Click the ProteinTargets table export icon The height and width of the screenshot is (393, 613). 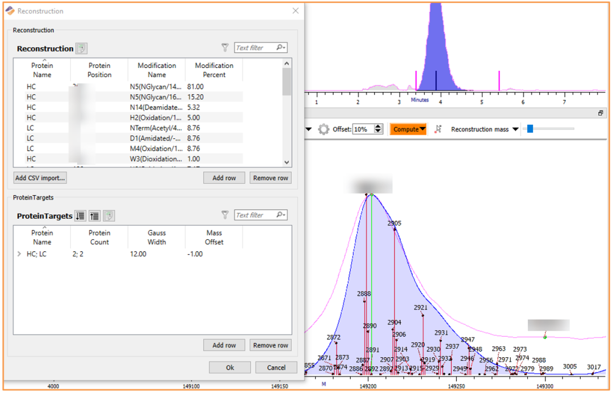point(108,215)
